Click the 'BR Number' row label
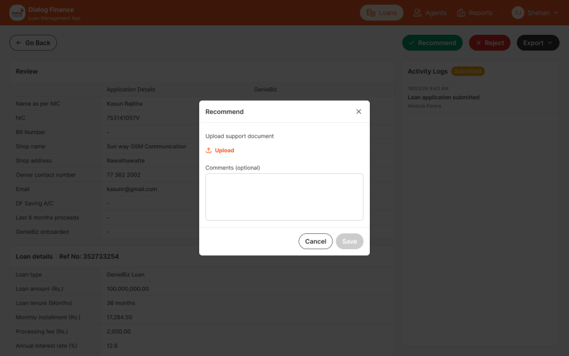The width and height of the screenshot is (569, 356). (x=30, y=132)
